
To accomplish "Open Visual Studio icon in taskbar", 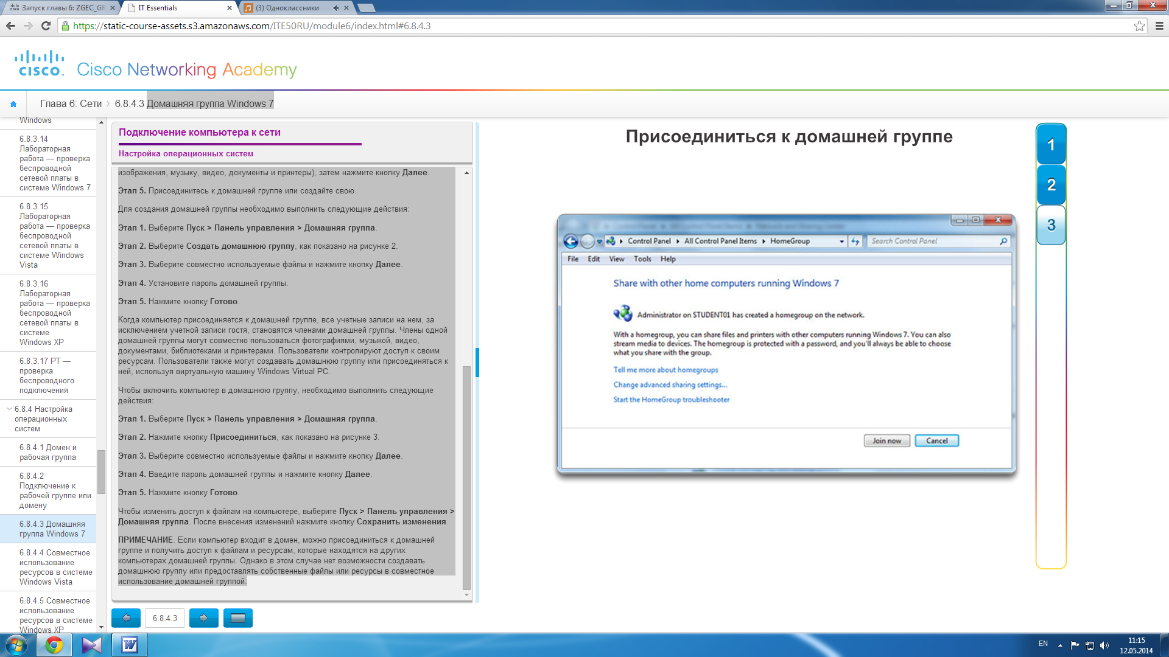I will (92, 645).
